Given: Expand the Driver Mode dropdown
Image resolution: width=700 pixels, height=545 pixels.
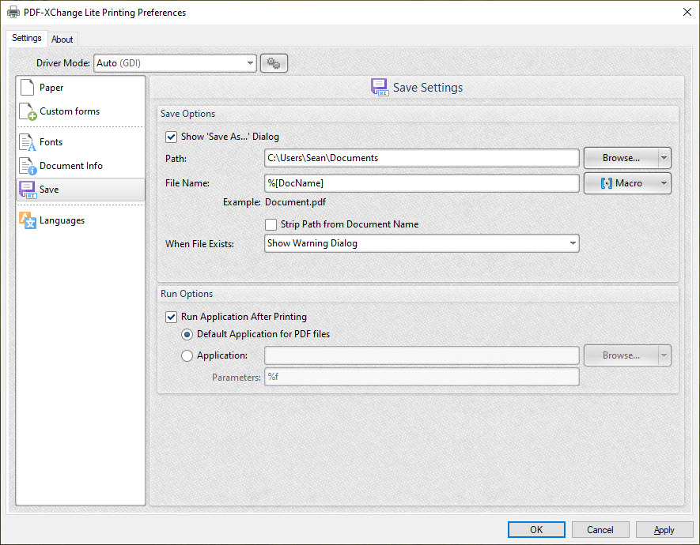Looking at the screenshot, I should 250,63.
